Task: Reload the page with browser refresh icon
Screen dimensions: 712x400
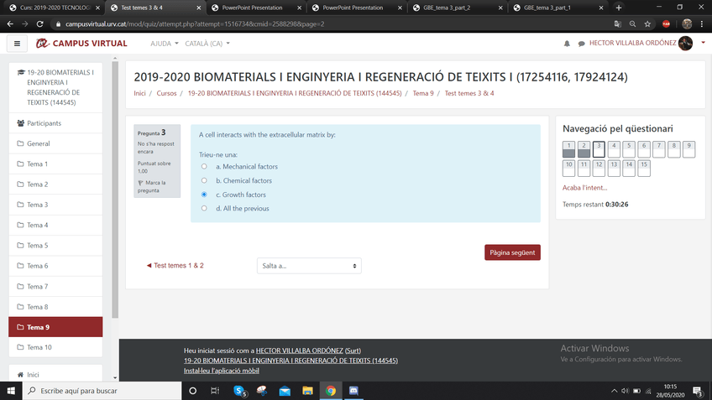Action: point(41,24)
